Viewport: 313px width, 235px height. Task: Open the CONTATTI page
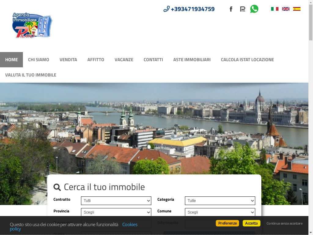[153, 60]
